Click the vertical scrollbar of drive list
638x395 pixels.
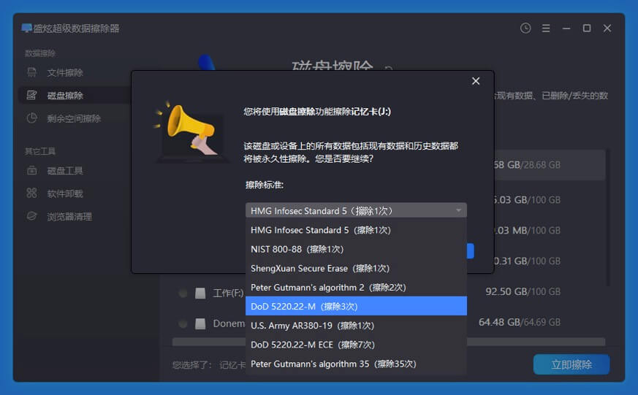[607, 218]
